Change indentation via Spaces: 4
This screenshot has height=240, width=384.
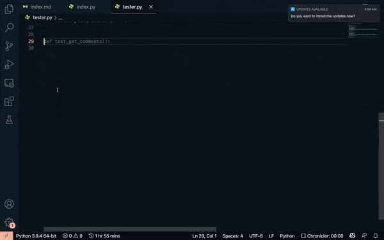click(x=233, y=236)
